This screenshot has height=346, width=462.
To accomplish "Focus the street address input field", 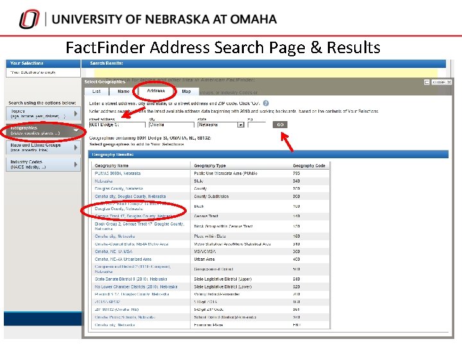I will (117, 125).
